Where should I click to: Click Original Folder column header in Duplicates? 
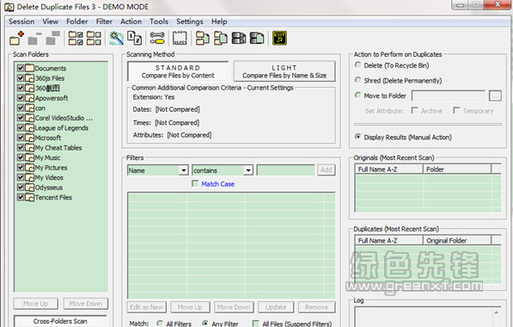point(457,240)
